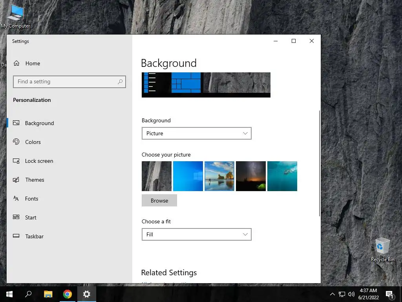The width and height of the screenshot is (402, 302).
Task: Open File Explorer from taskbar
Action: click(x=48, y=294)
